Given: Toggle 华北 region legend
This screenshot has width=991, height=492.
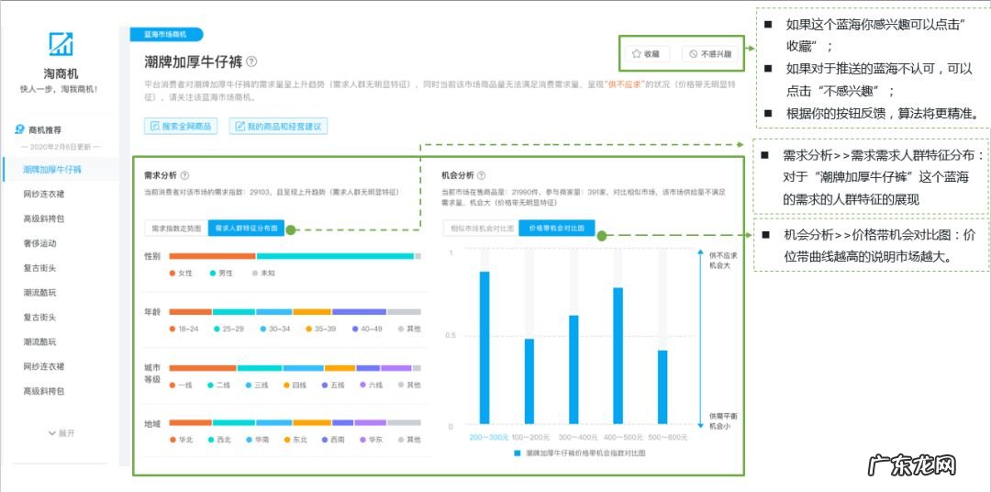Looking at the screenshot, I should point(181,440).
